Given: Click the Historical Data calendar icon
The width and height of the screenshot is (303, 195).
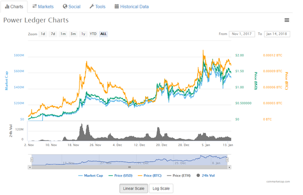Looking at the screenshot, I should tap(116, 6).
